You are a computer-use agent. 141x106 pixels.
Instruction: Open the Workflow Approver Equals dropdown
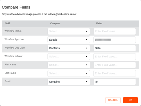click(x=69, y=40)
